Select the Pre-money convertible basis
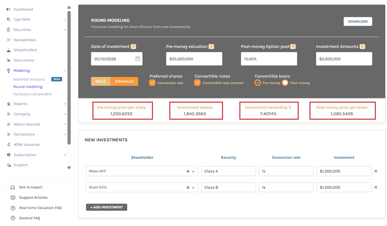The image size is (387, 226). pyautogui.click(x=258, y=83)
